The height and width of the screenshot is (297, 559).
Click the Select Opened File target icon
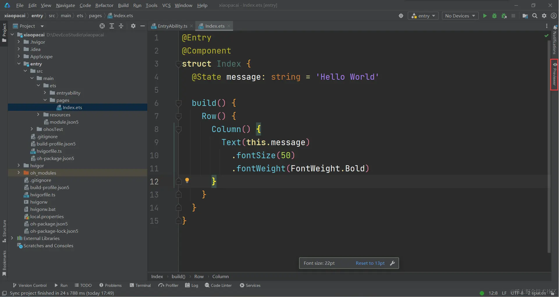(x=102, y=26)
